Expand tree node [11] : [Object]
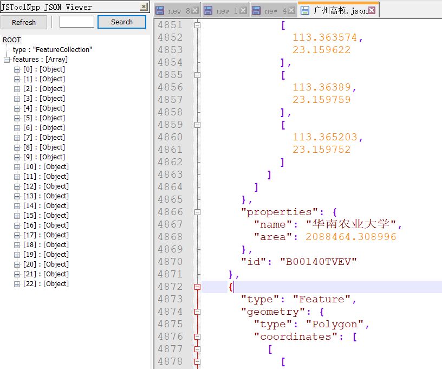The image size is (442, 369). point(17,177)
